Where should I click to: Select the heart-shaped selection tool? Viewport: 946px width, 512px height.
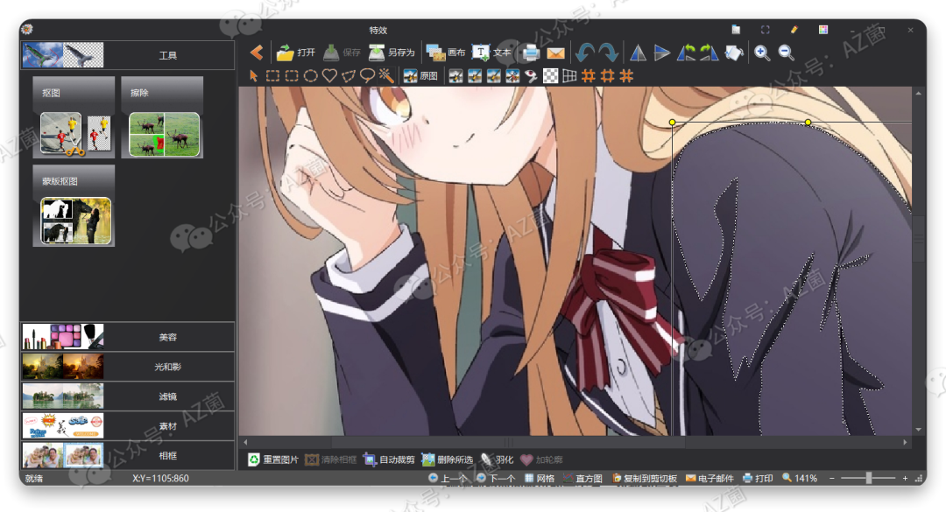329,76
